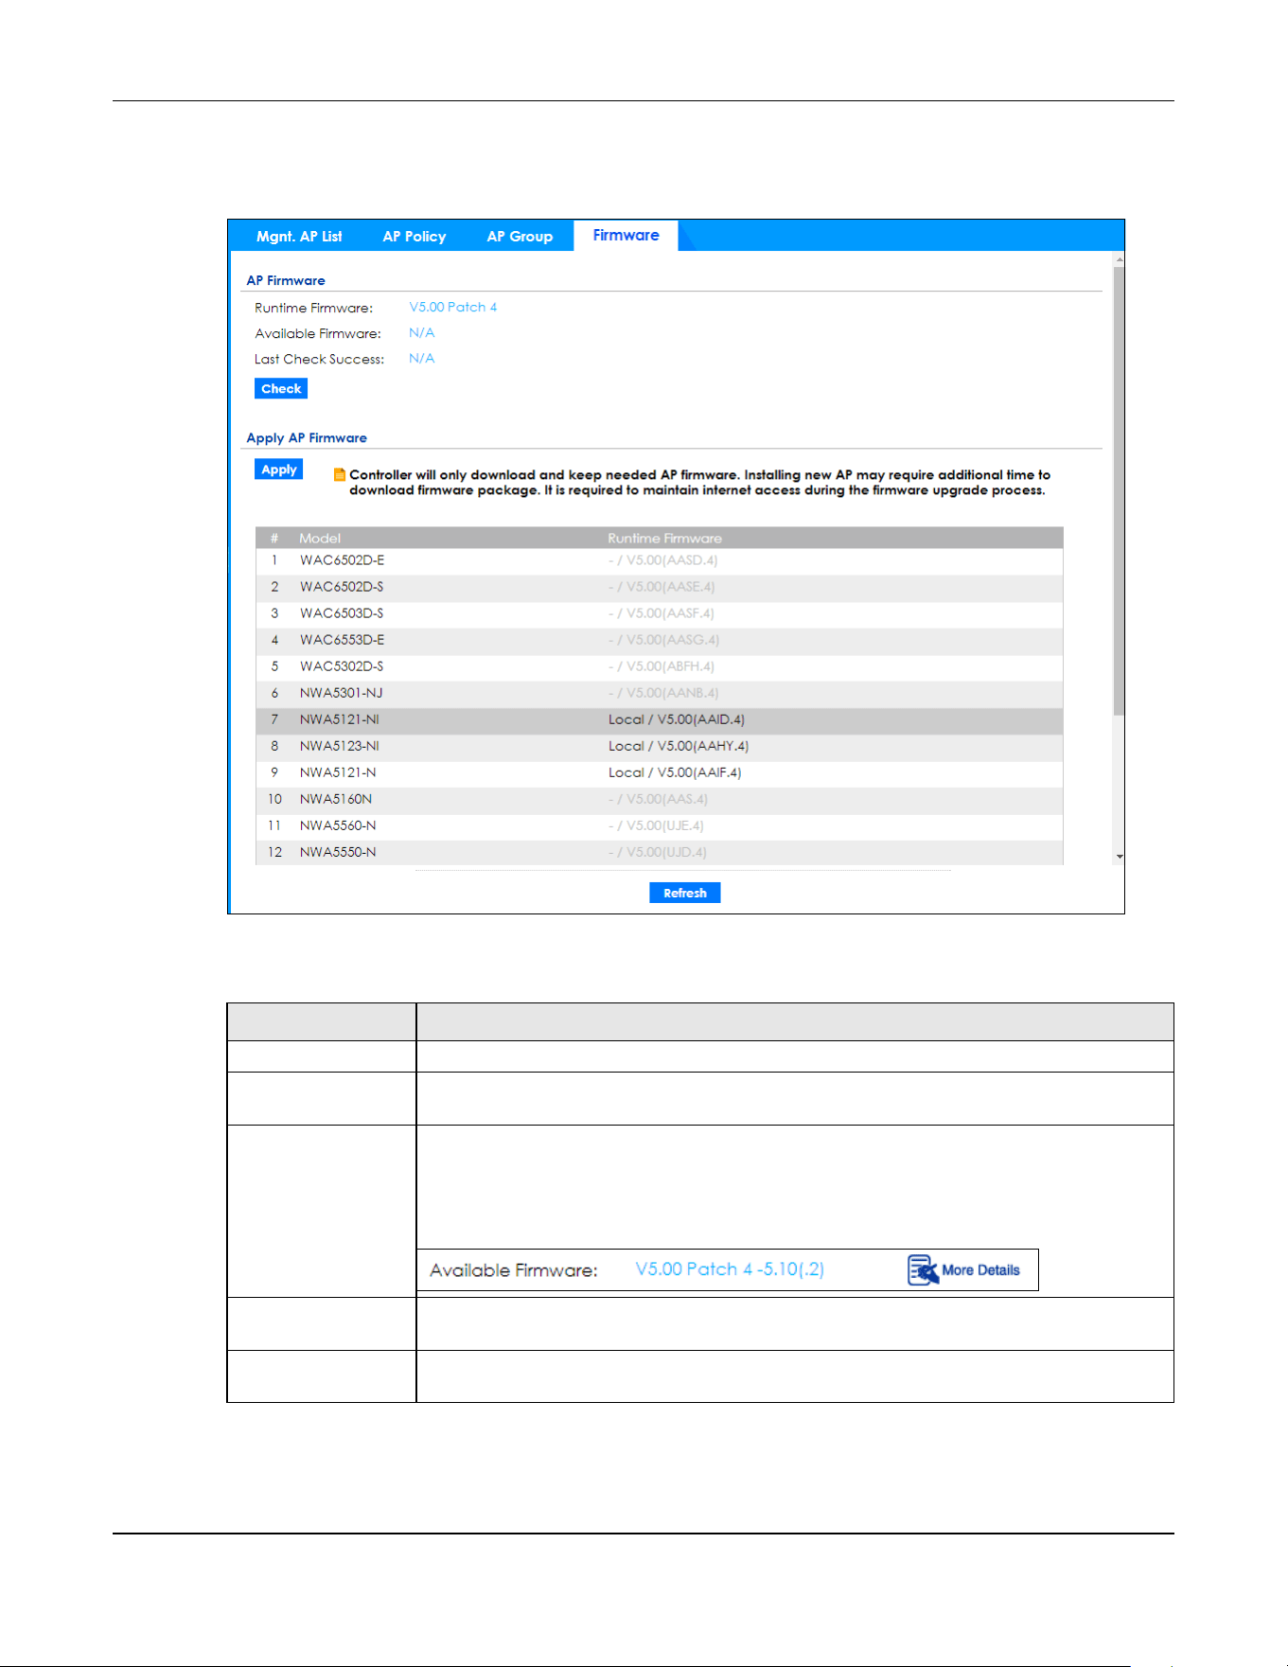
Task: Click firmware value - / V5.00(AASF.4)
Action: (x=661, y=613)
